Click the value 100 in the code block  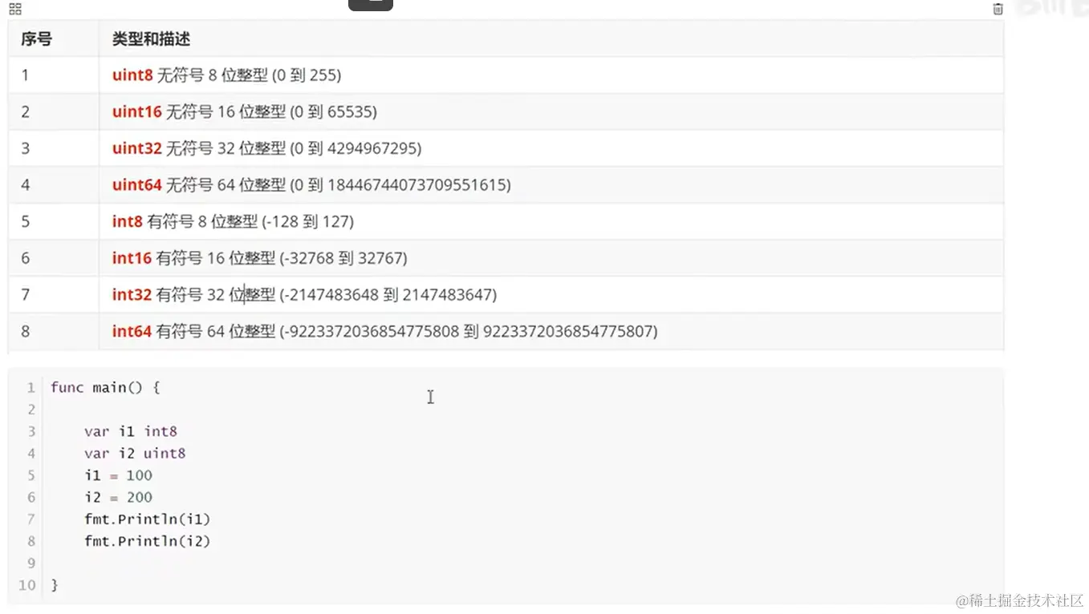tap(140, 475)
